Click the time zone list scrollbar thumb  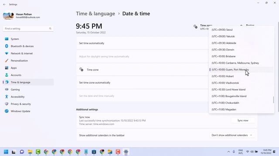tap(273, 100)
